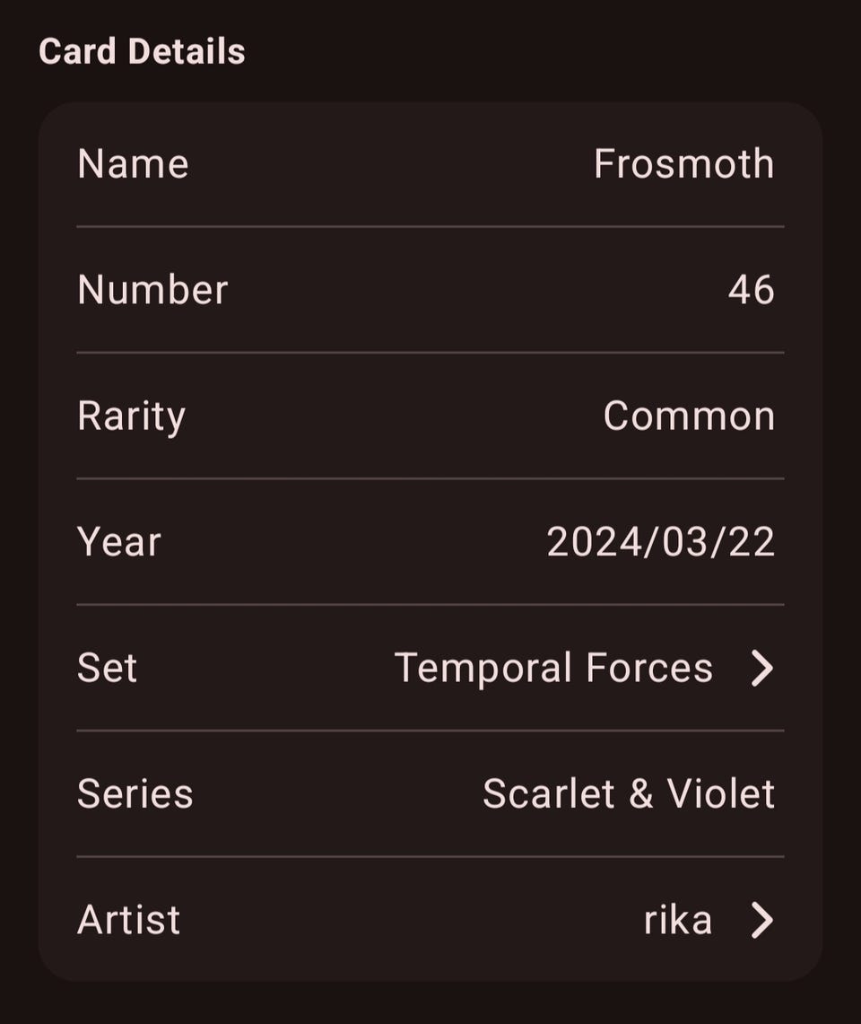
Task: Select the date 2024/03/22
Action: (660, 542)
